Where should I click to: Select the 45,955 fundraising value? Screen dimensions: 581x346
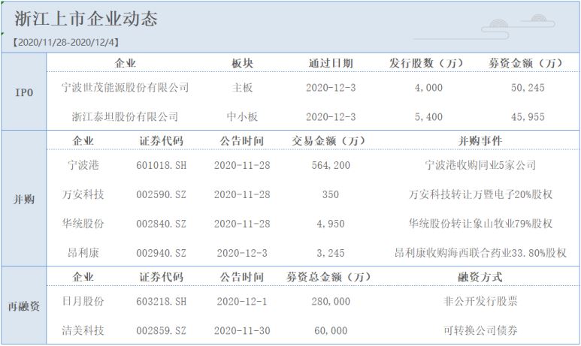(528, 117)
